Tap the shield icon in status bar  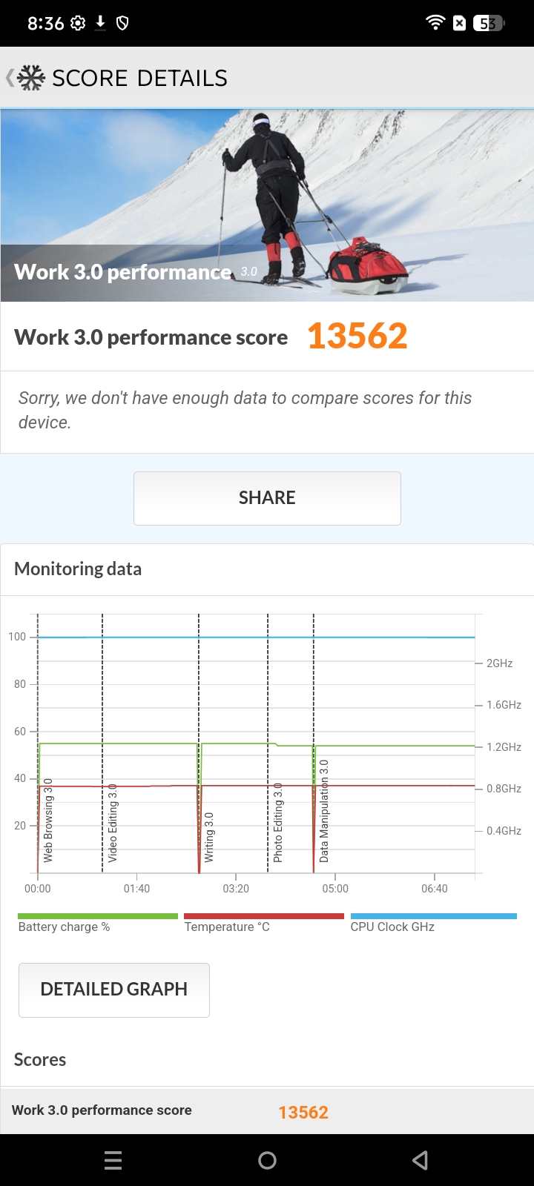pos(122,23)
